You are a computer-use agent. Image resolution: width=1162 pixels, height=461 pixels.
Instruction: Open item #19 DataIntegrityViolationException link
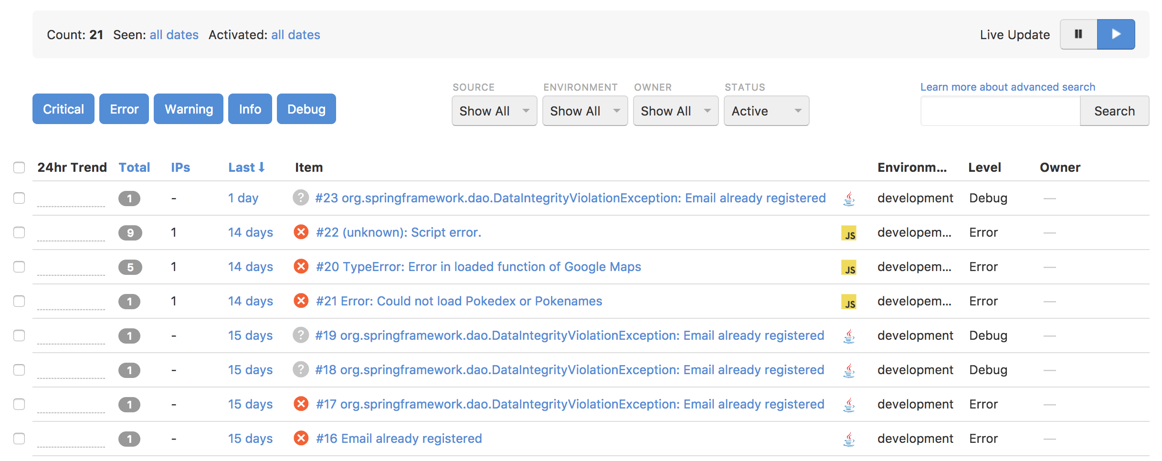[570, 335]
